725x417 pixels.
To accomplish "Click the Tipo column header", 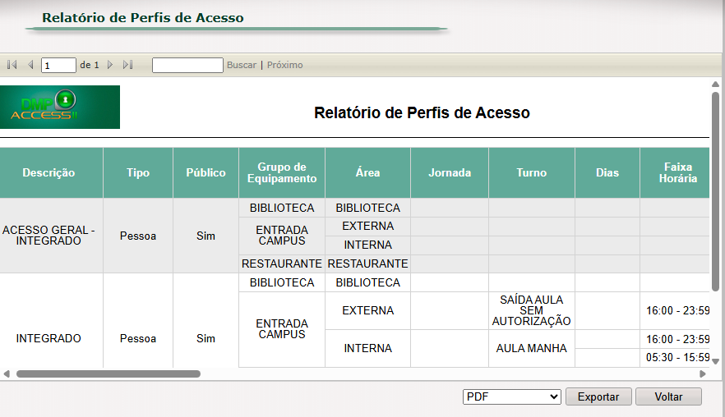I will coord(138,172).
